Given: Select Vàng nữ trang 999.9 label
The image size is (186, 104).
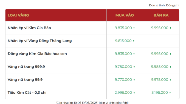Looking at the screenshot, I should [26, 67].
